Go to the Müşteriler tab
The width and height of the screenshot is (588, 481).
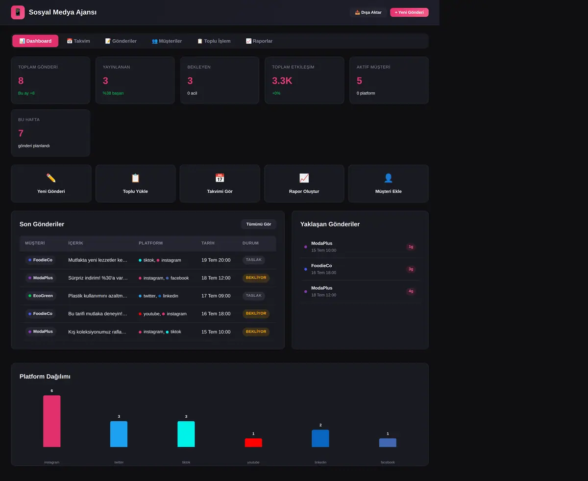pos(167,41)
